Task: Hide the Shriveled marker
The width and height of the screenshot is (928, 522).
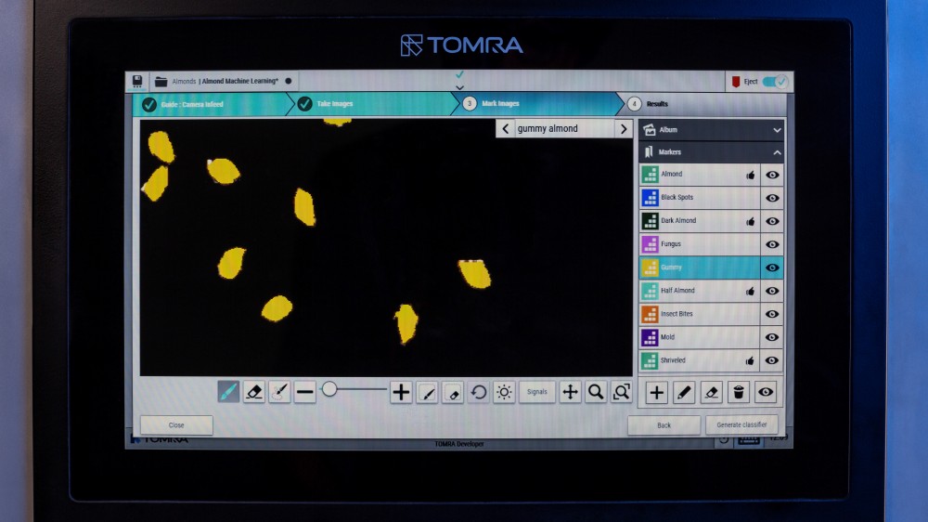Action: pos(772,360)
